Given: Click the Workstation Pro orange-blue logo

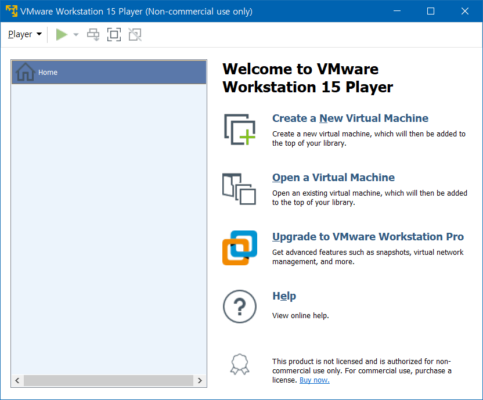Looking at the screenshot, I should pyautogui.click(x=240, y=248).
